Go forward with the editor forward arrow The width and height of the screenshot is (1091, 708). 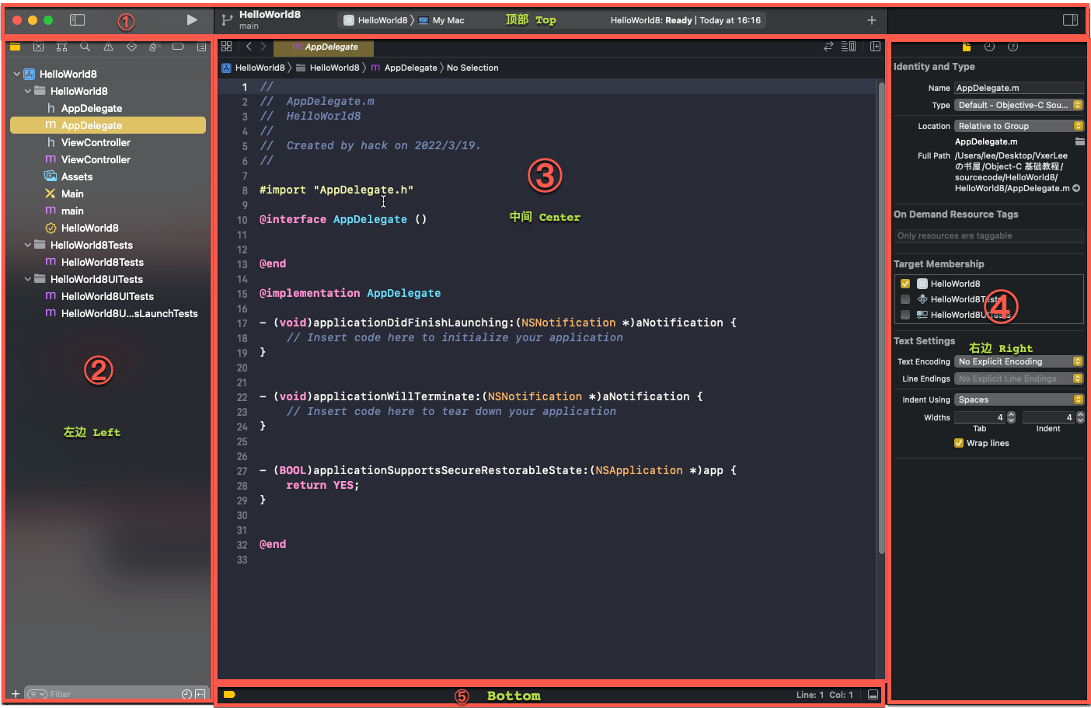point(263,47)
